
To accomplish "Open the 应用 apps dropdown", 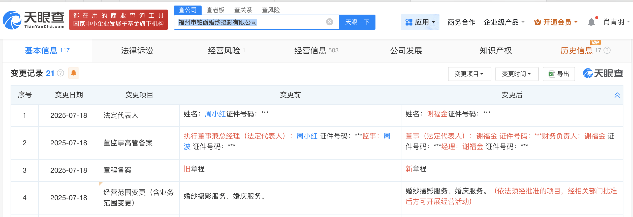I will coord(420,22).
